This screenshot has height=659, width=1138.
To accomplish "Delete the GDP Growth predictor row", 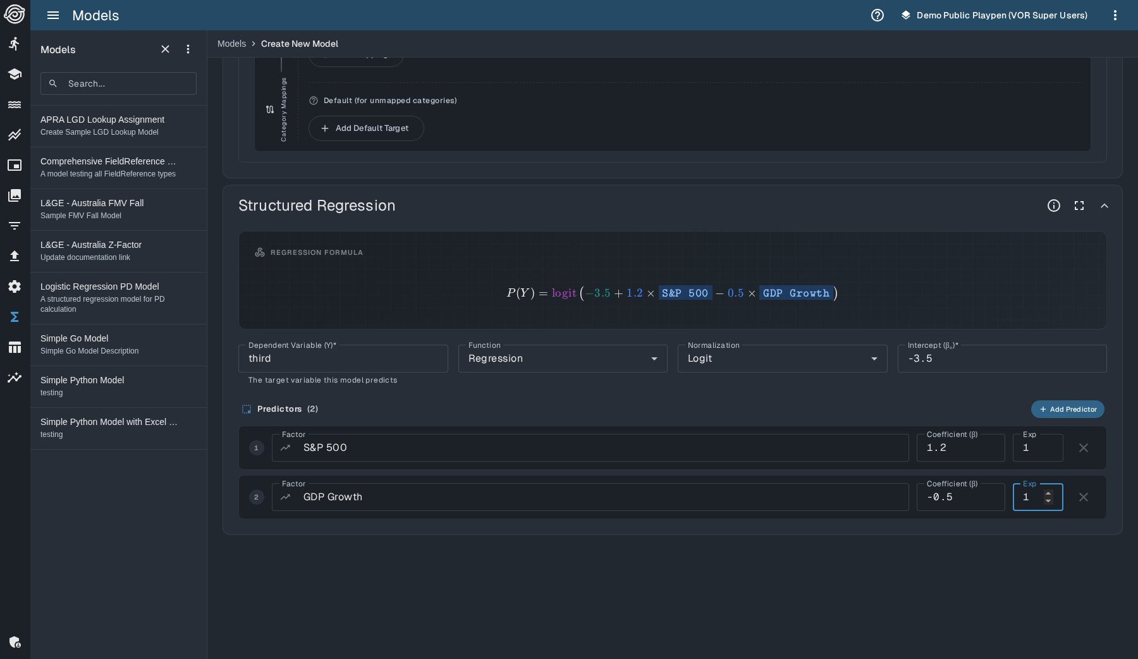I will (x=1084, y=497).
